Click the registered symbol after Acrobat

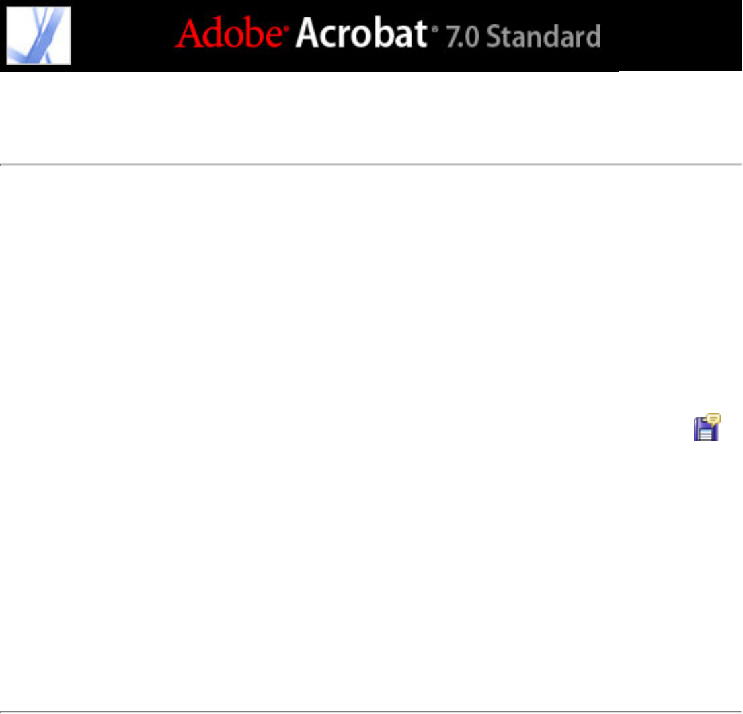pos(435,30)
